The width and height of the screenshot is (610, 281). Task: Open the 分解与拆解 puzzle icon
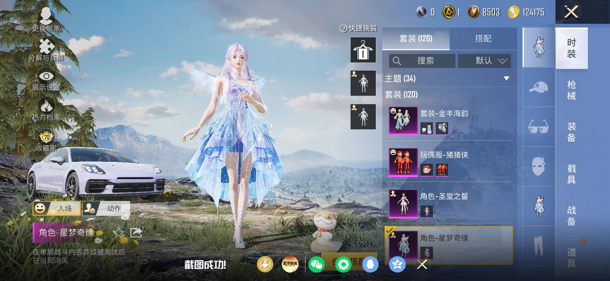coord(46,50)
